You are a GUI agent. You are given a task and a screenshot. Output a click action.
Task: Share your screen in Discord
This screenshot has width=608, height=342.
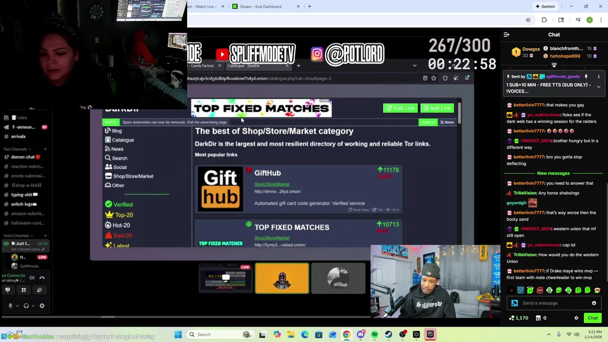(8, 290)
